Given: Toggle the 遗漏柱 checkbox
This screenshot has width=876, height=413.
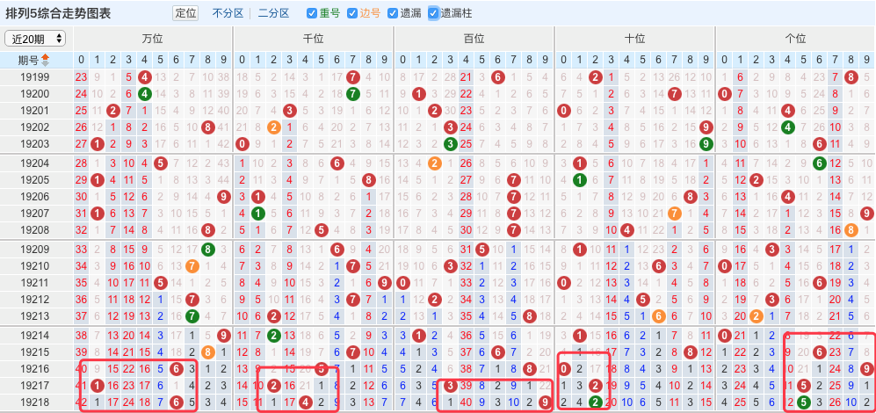Looking at the screenshot, I should point(433,13).
